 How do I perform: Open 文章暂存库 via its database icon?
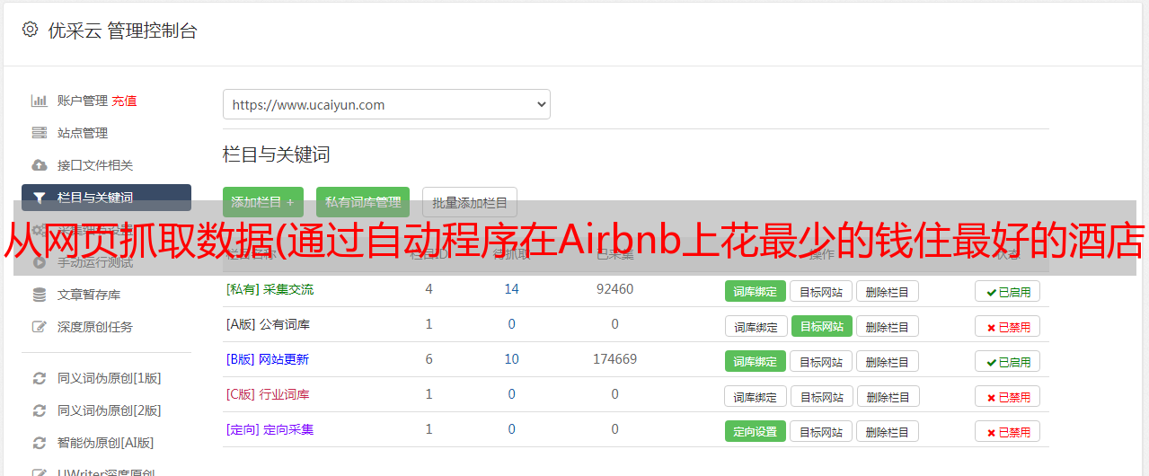[x=39, y=295]
